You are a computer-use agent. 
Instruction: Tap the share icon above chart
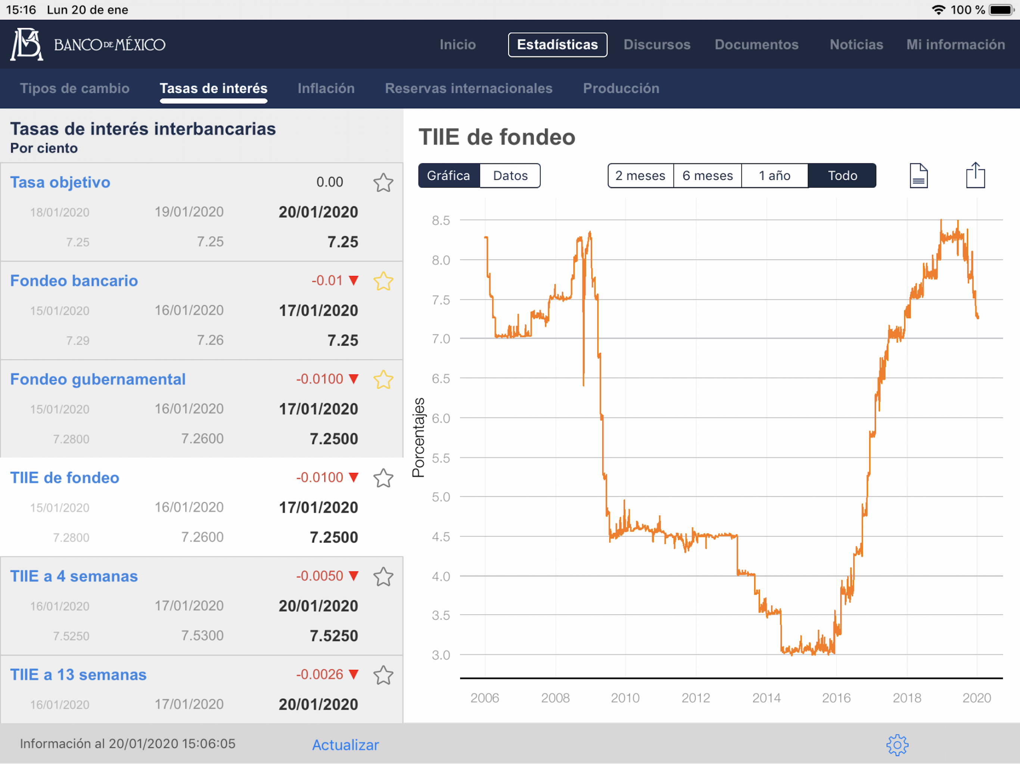975,175
